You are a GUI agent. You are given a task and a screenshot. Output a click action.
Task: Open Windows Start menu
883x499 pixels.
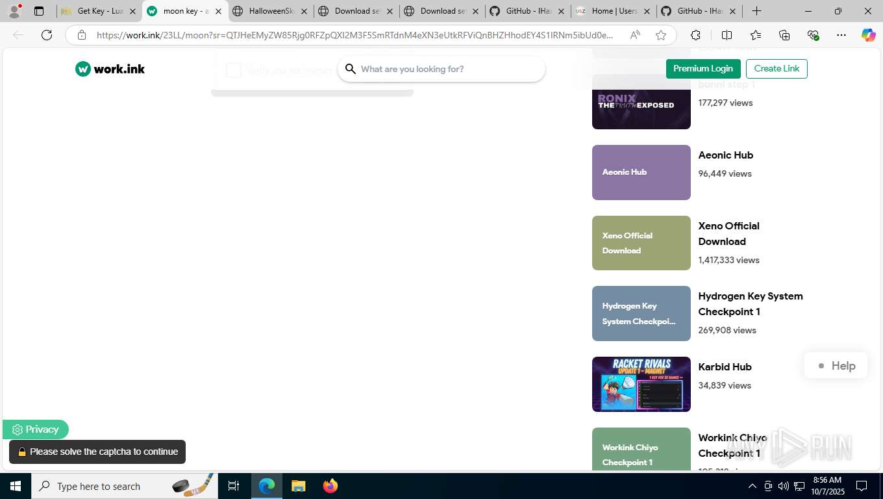15,486
